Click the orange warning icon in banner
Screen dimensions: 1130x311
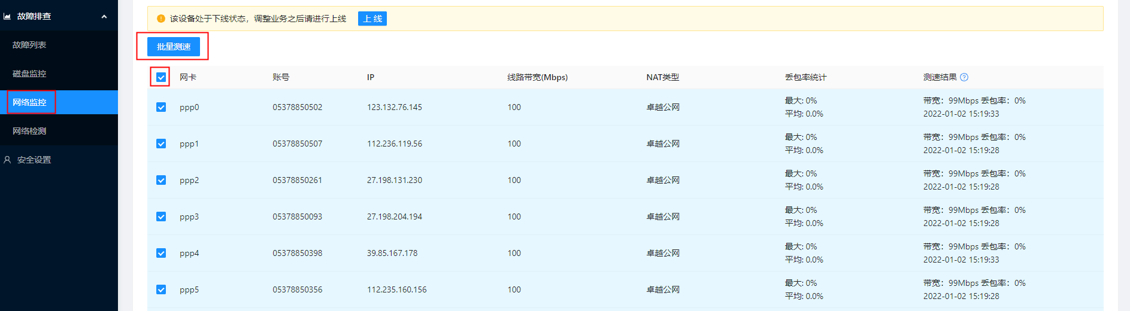click(160, 19)
